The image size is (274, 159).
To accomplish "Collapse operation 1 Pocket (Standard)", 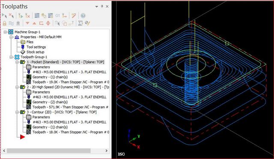I will click(x=17, y=62).
